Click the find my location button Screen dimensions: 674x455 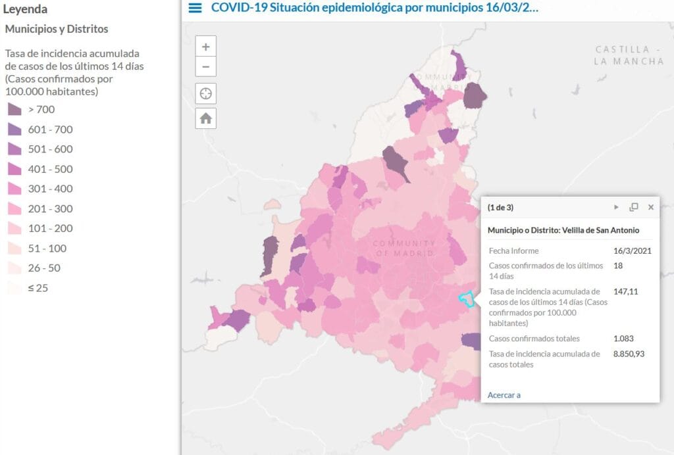(205, 93)
